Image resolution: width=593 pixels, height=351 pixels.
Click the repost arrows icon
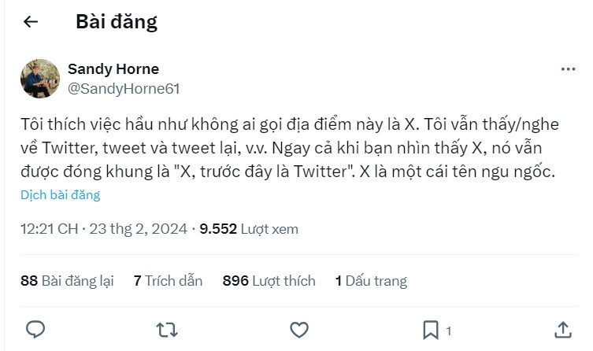[x=166, y=329]
